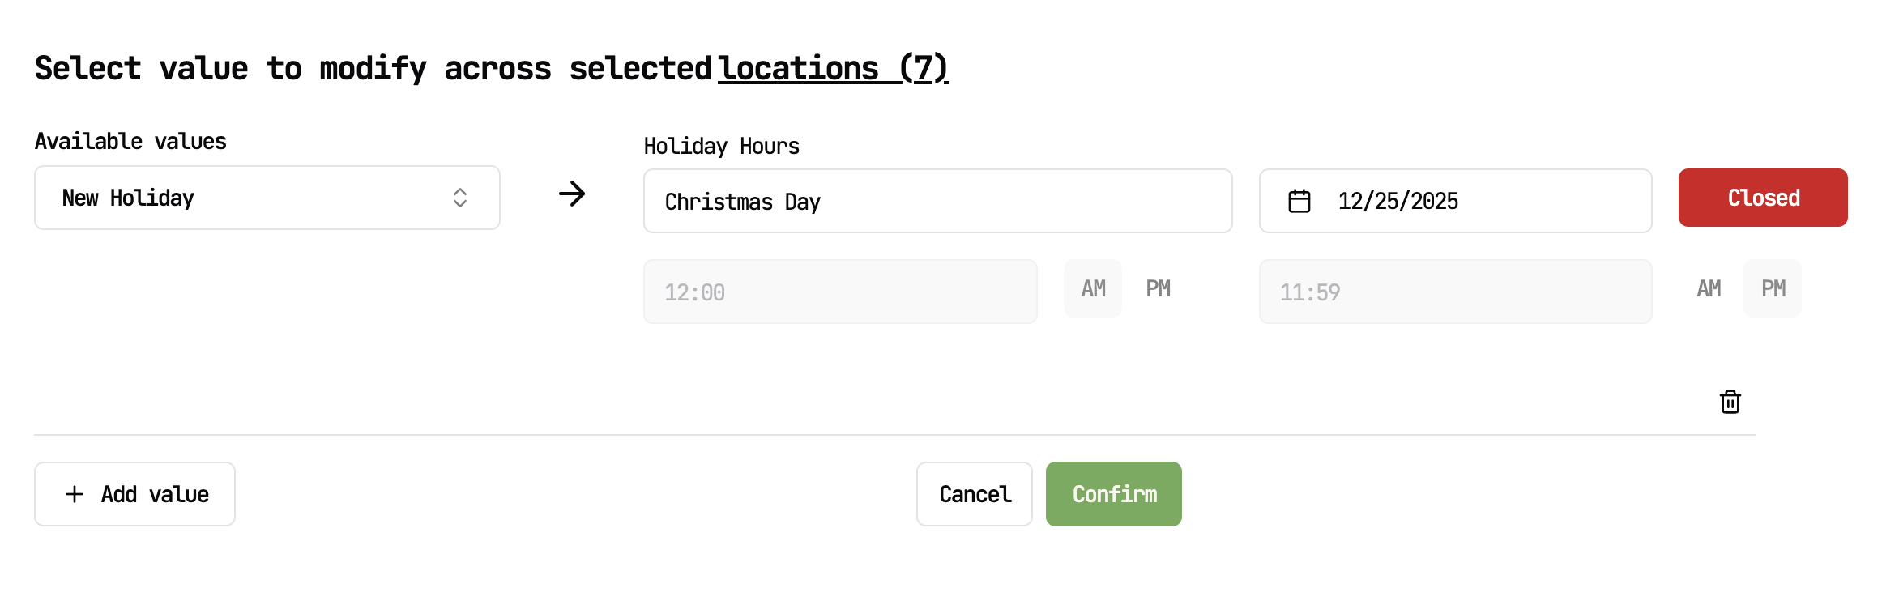Viewport: 1899px width, 601px height.
Task: Open the 12/25/2025 date picker
Action: [x=1455, y=201]
